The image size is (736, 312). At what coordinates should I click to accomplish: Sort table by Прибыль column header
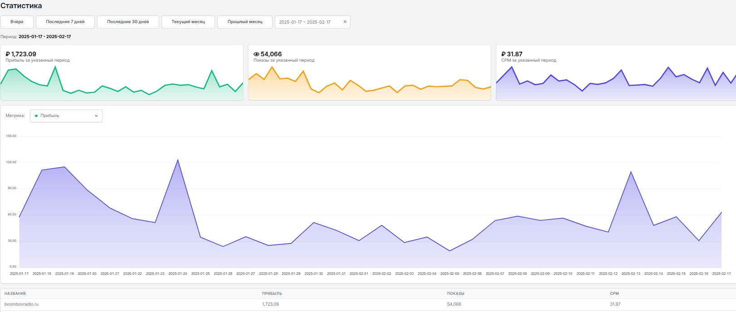coord(272,293)
